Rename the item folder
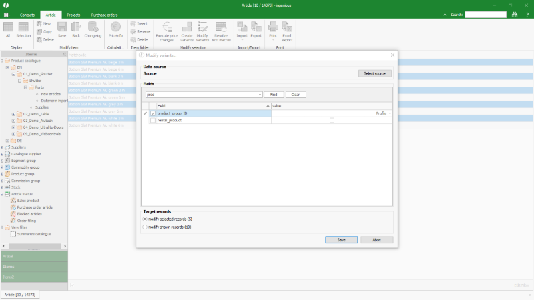The width and height of the screenshot is (534, 300). pos(140,31)
